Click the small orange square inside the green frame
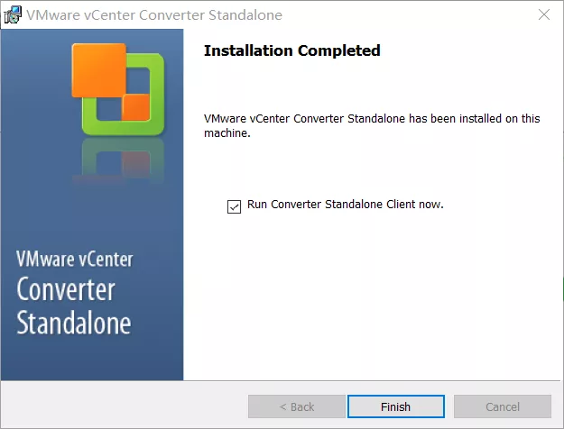Screen dimensions: 564x429 tap(136, 107)
